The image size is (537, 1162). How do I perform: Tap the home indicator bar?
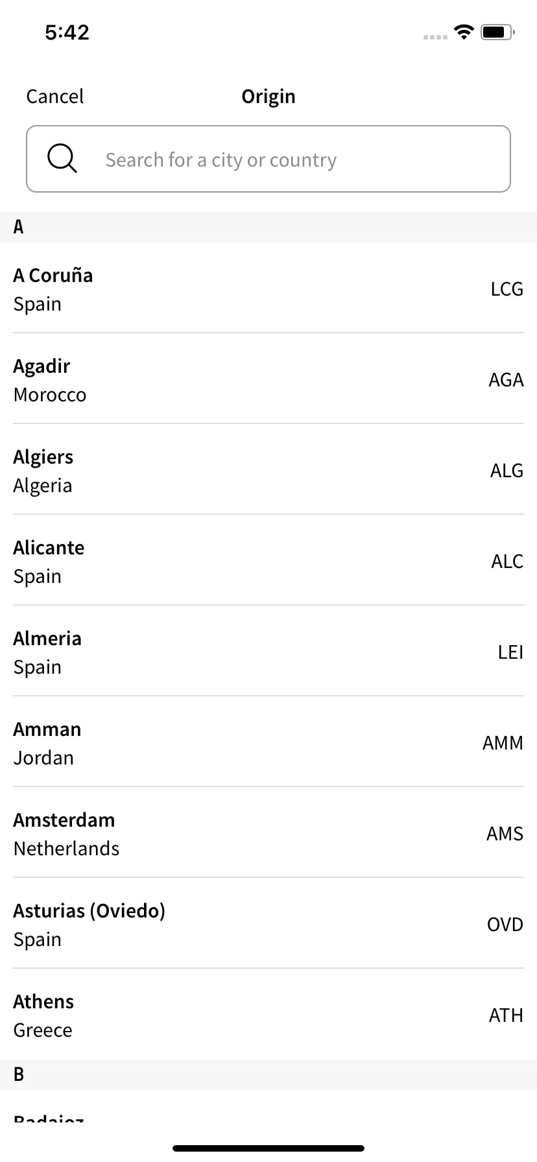click(x=268, y=1148)
